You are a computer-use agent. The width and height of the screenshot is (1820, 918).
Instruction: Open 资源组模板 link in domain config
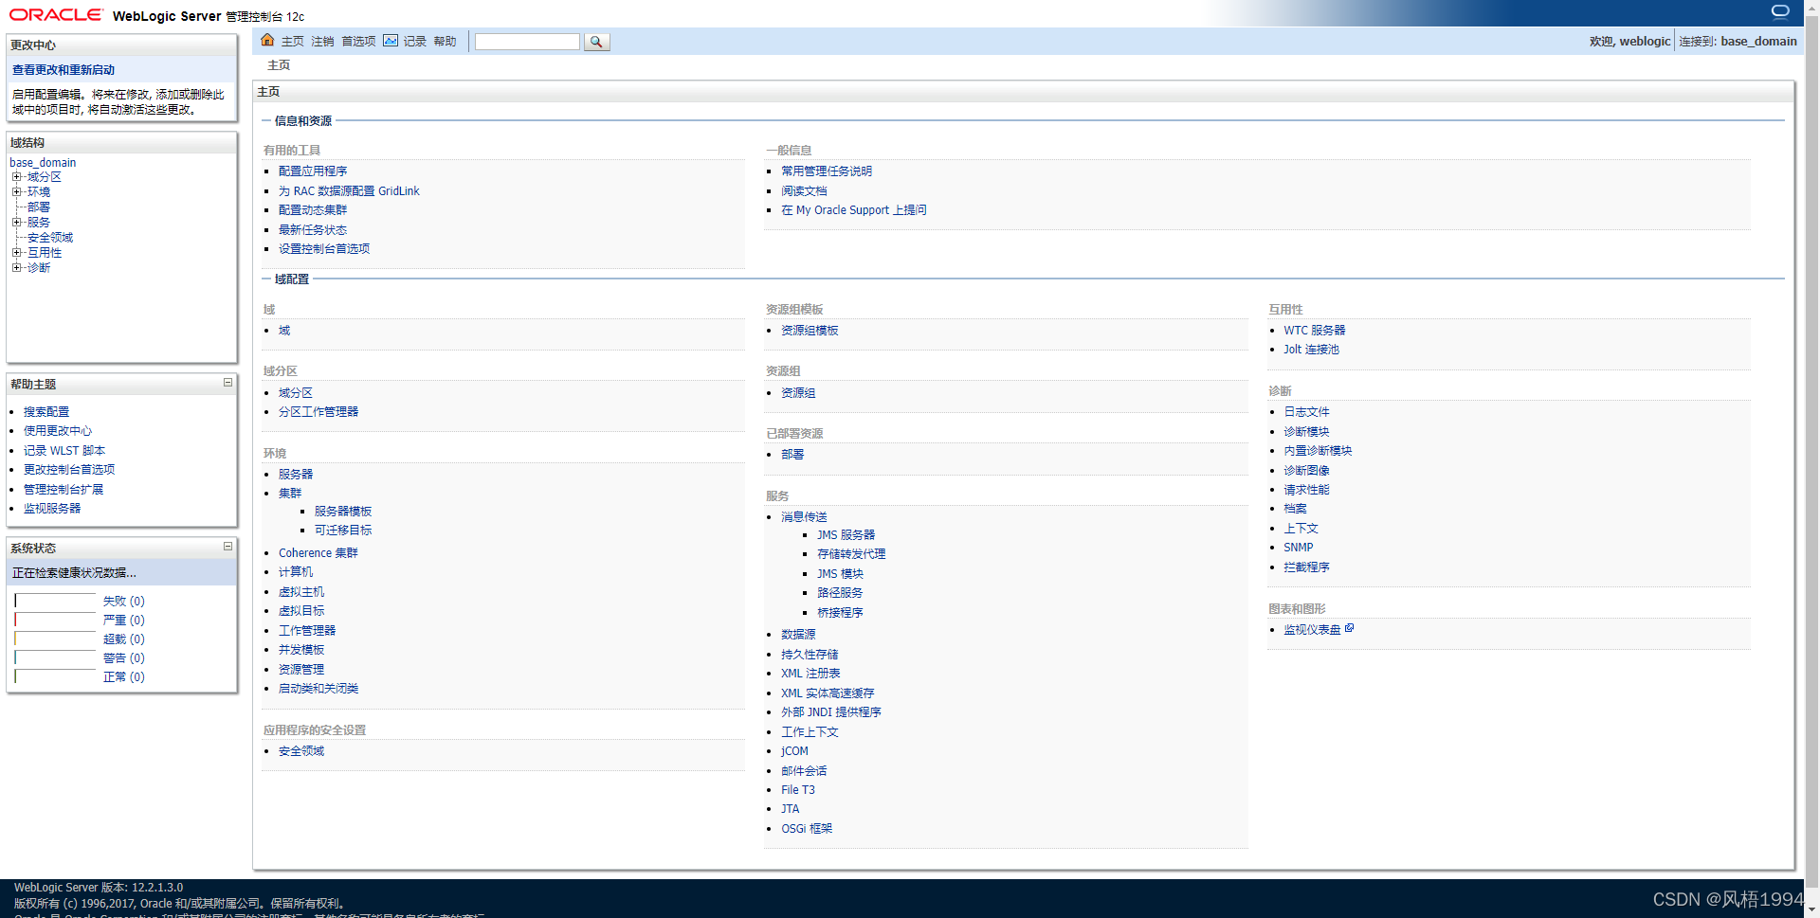pyautogui.click(x=810, y=331)
